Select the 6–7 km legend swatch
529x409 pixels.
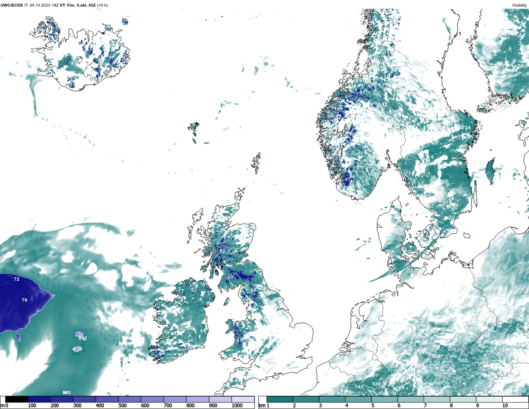tap(411, 399)
